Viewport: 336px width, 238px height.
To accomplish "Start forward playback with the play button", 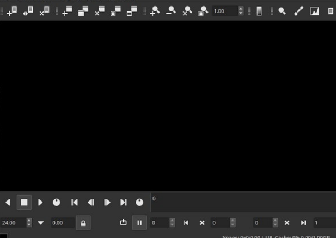I will [40, 202].
